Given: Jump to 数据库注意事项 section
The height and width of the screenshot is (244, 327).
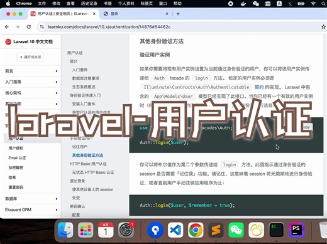Looking at the screenshot, I should 86,78.
